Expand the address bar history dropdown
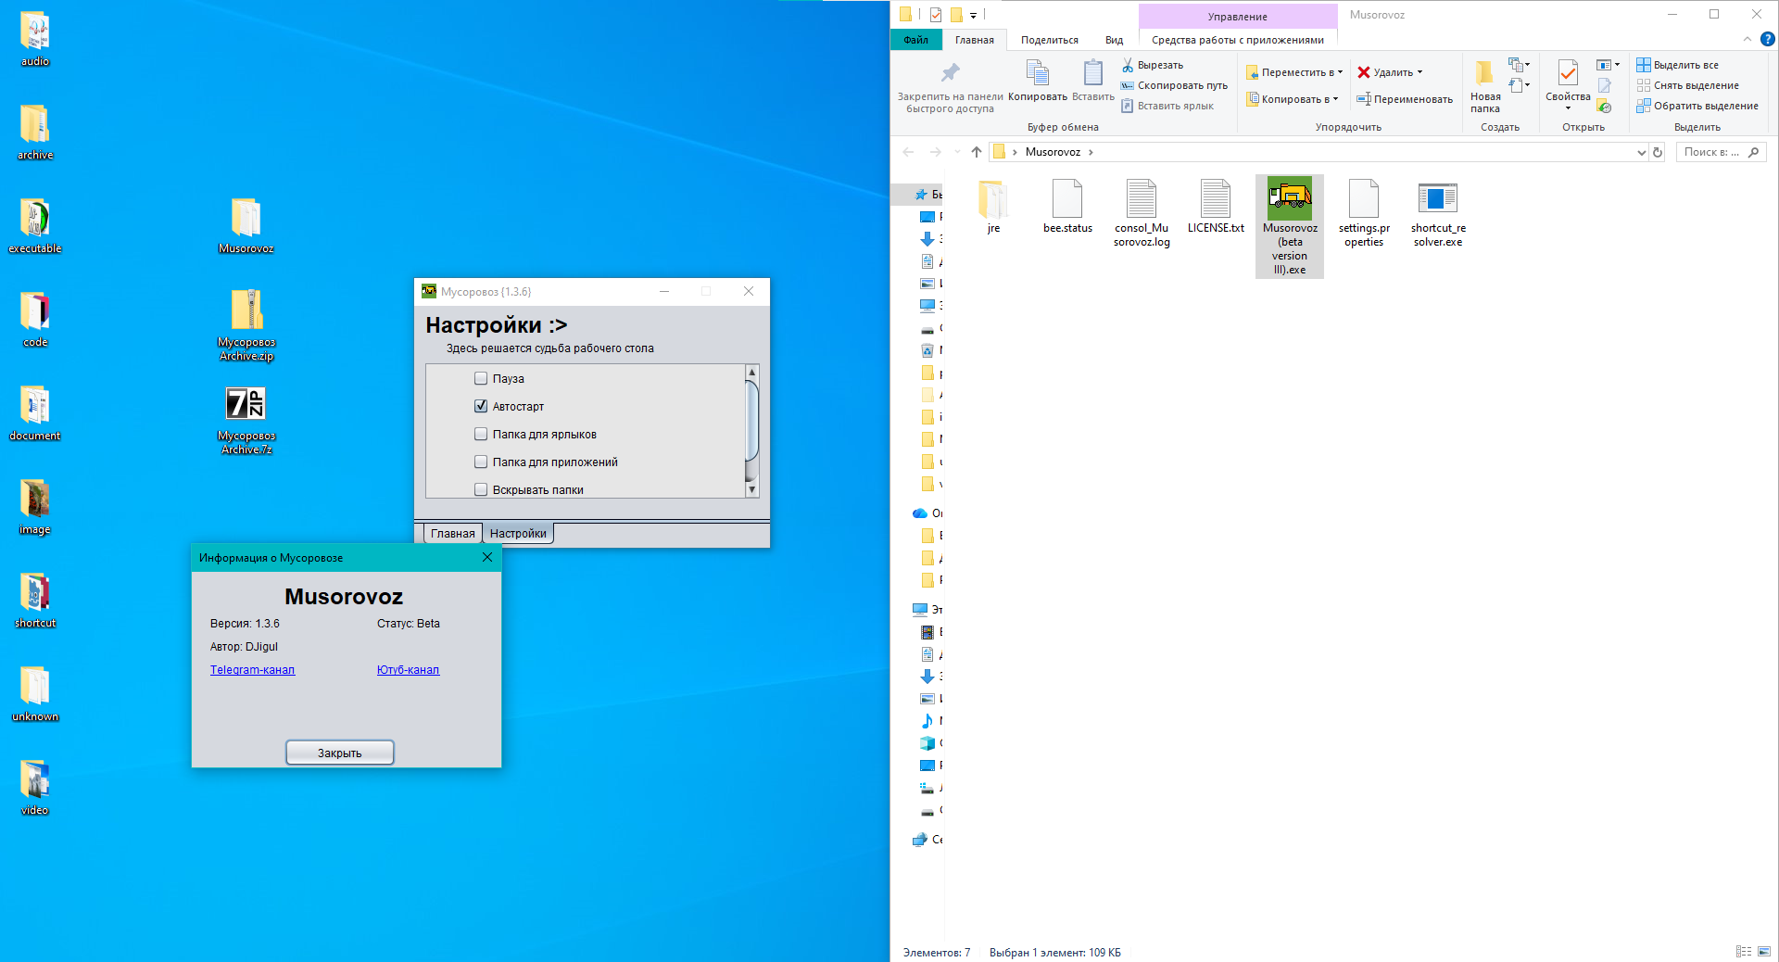Screen dimensions: 1779x962 1641,152
